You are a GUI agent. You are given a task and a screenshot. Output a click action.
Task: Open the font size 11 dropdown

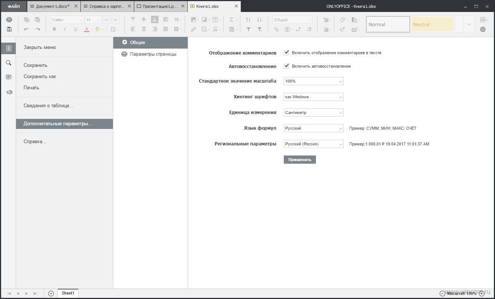click(93, 20)
